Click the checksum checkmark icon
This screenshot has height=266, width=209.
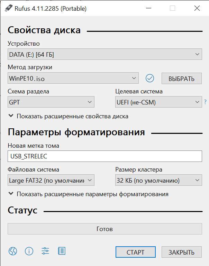pos(149,79)
